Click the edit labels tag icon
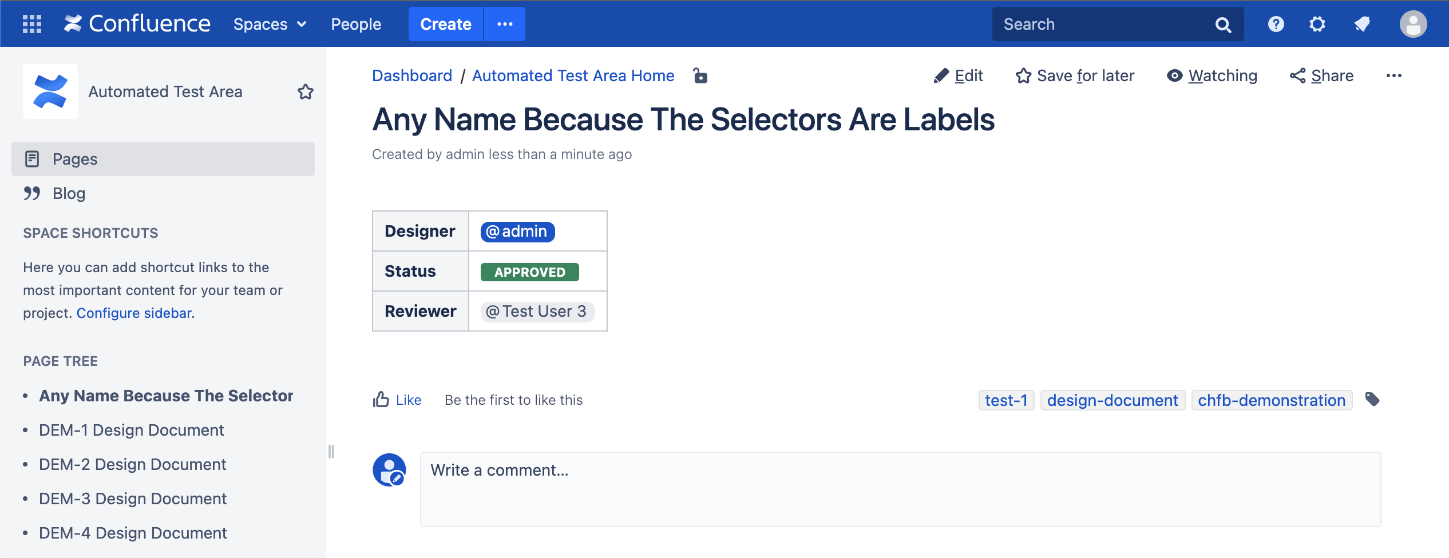Viewport: 1449px width, 558px height. click(x=1372, y=399)
